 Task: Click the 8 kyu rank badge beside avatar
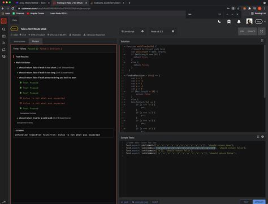(x=258, y=21)
